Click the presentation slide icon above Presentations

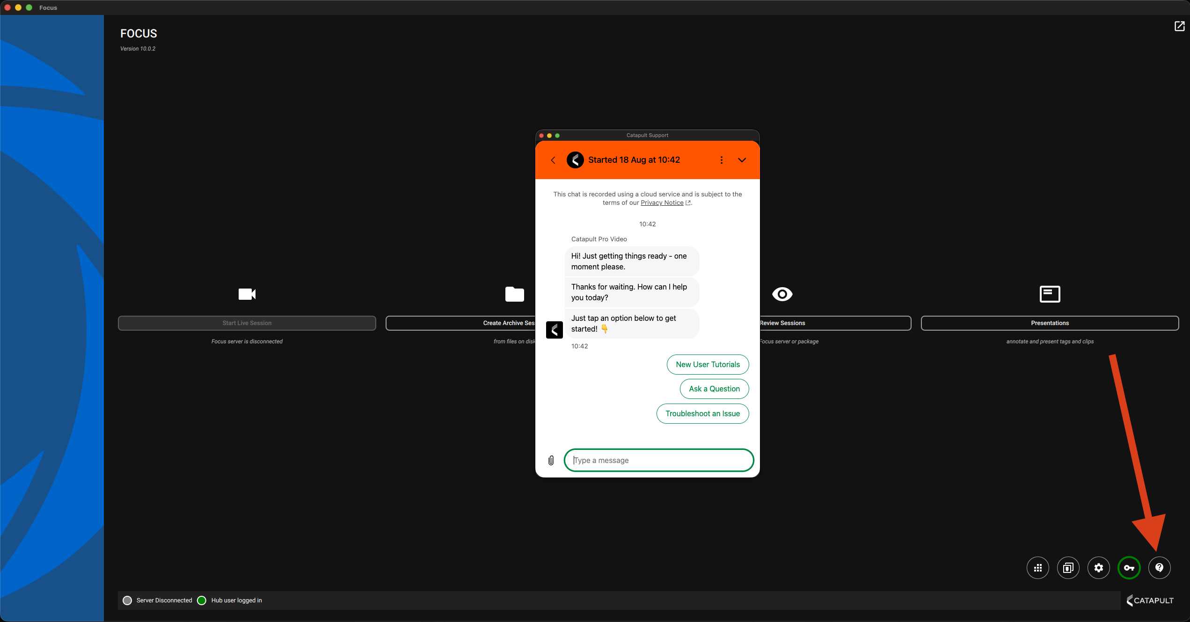1050,294
